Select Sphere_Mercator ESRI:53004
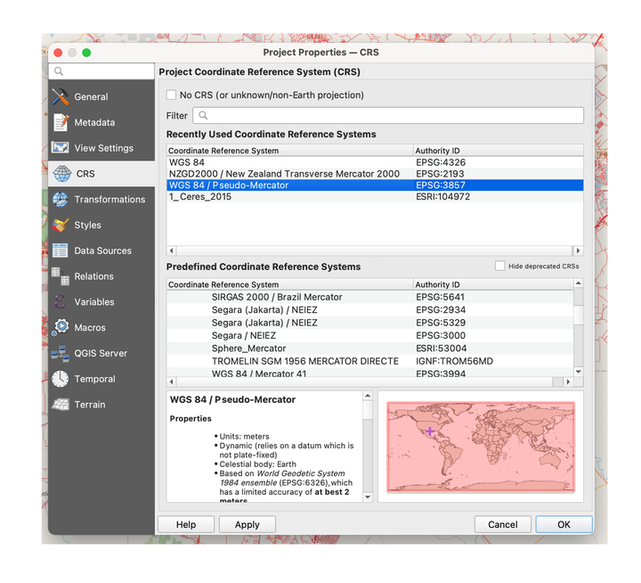 (x=370, y=349)
